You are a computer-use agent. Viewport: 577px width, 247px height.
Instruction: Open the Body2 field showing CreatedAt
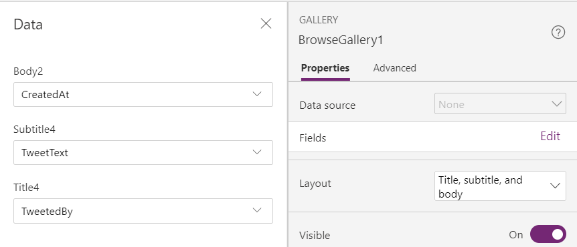coord(143,94)
